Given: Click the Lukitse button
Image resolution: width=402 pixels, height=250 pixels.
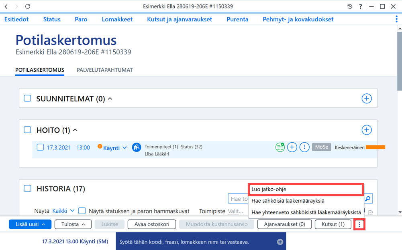Looking at the screenshot, I should [x=110, y=224].
